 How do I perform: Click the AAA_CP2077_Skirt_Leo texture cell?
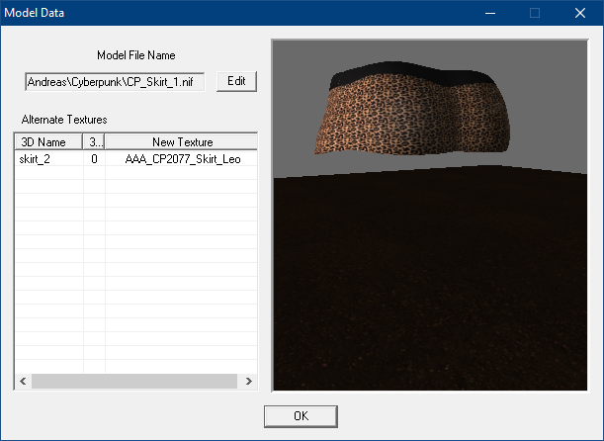point(182,159)
